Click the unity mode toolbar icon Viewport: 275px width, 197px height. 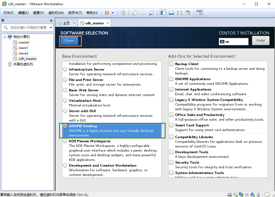[x=188, y=13]
